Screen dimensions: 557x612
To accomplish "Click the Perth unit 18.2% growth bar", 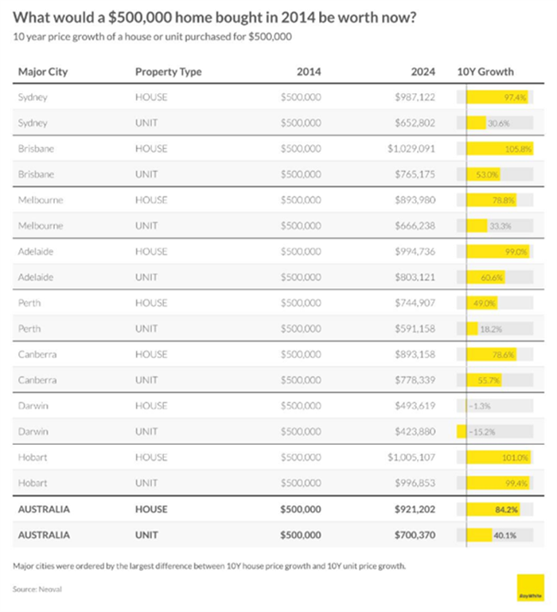I will (472, 329).
